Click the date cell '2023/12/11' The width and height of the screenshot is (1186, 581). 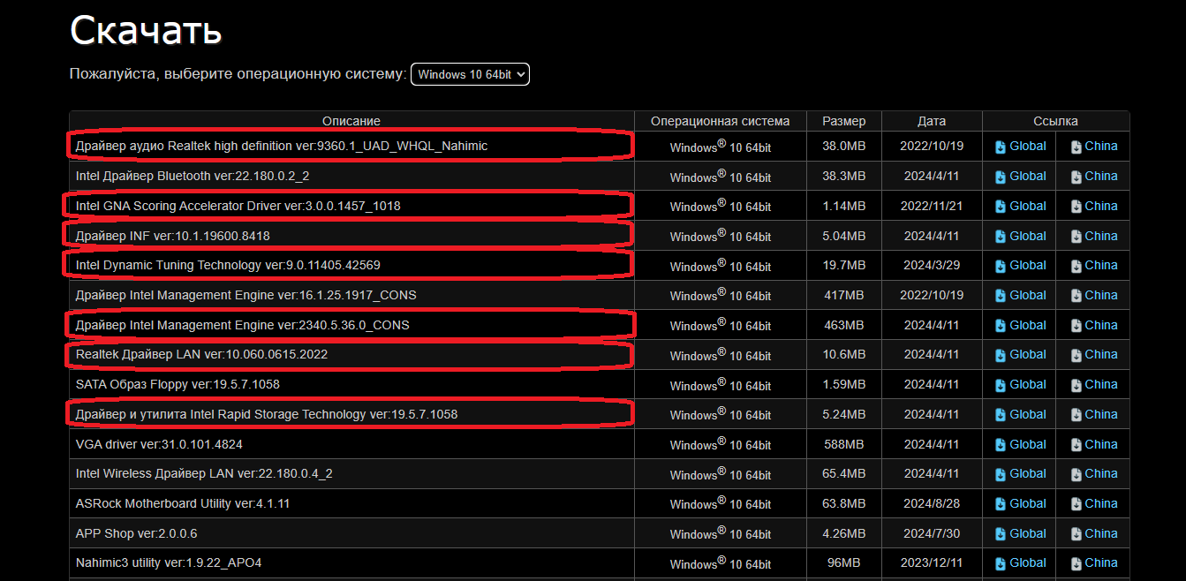[x=932, y=562]
